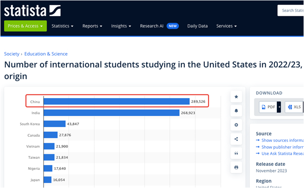Expand the Reports menu
304x188 pixels.
pyautogui.click(x=92, y=26)
